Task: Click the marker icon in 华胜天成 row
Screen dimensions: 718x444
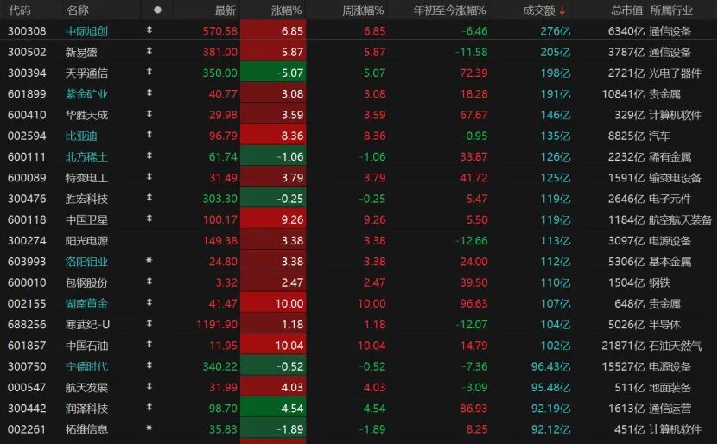Action: point(149,113)
